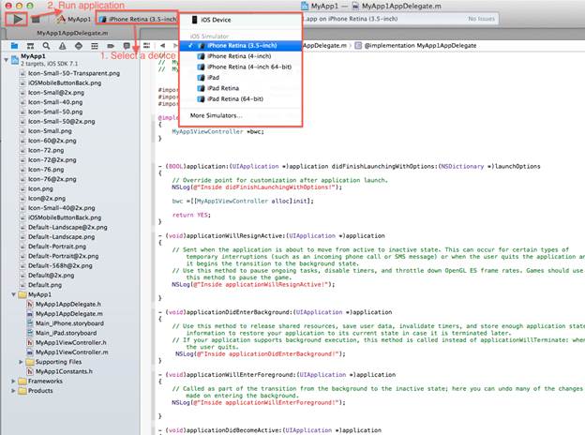Open the Test navigator diamond icon
This screenshot has height=435, width=585.
(x=79, y=46)
